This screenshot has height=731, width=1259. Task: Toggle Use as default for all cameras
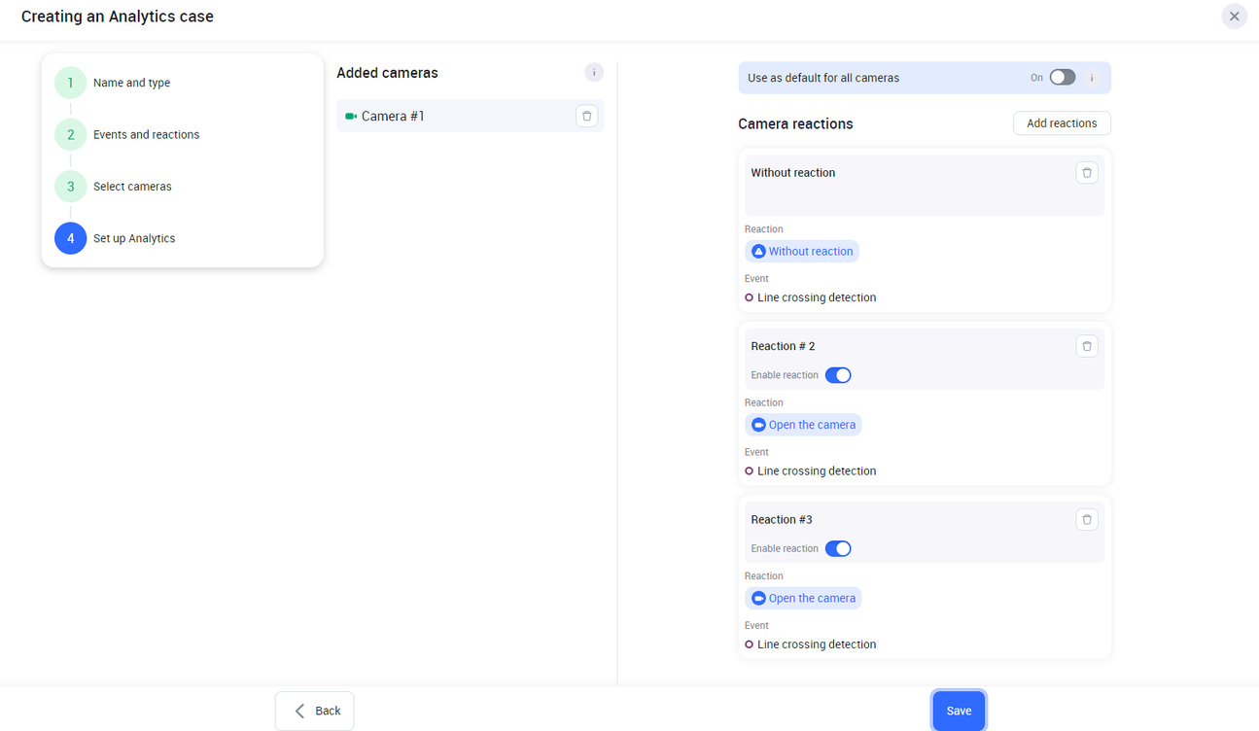[x=1062, y=78]
